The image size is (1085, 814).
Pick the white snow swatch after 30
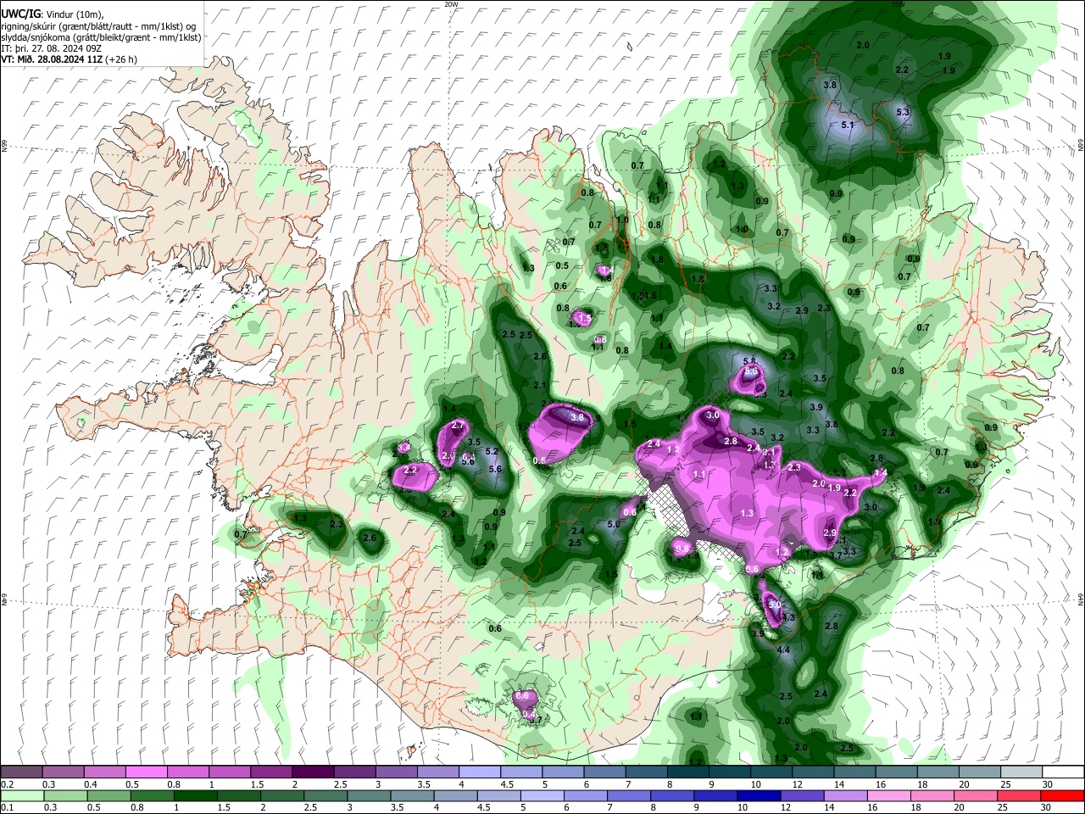pyautogui.click(x=1062, y=772)
